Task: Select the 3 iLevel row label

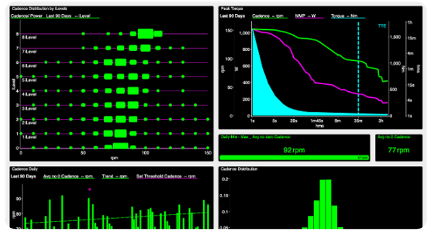Action: [29, 108]
